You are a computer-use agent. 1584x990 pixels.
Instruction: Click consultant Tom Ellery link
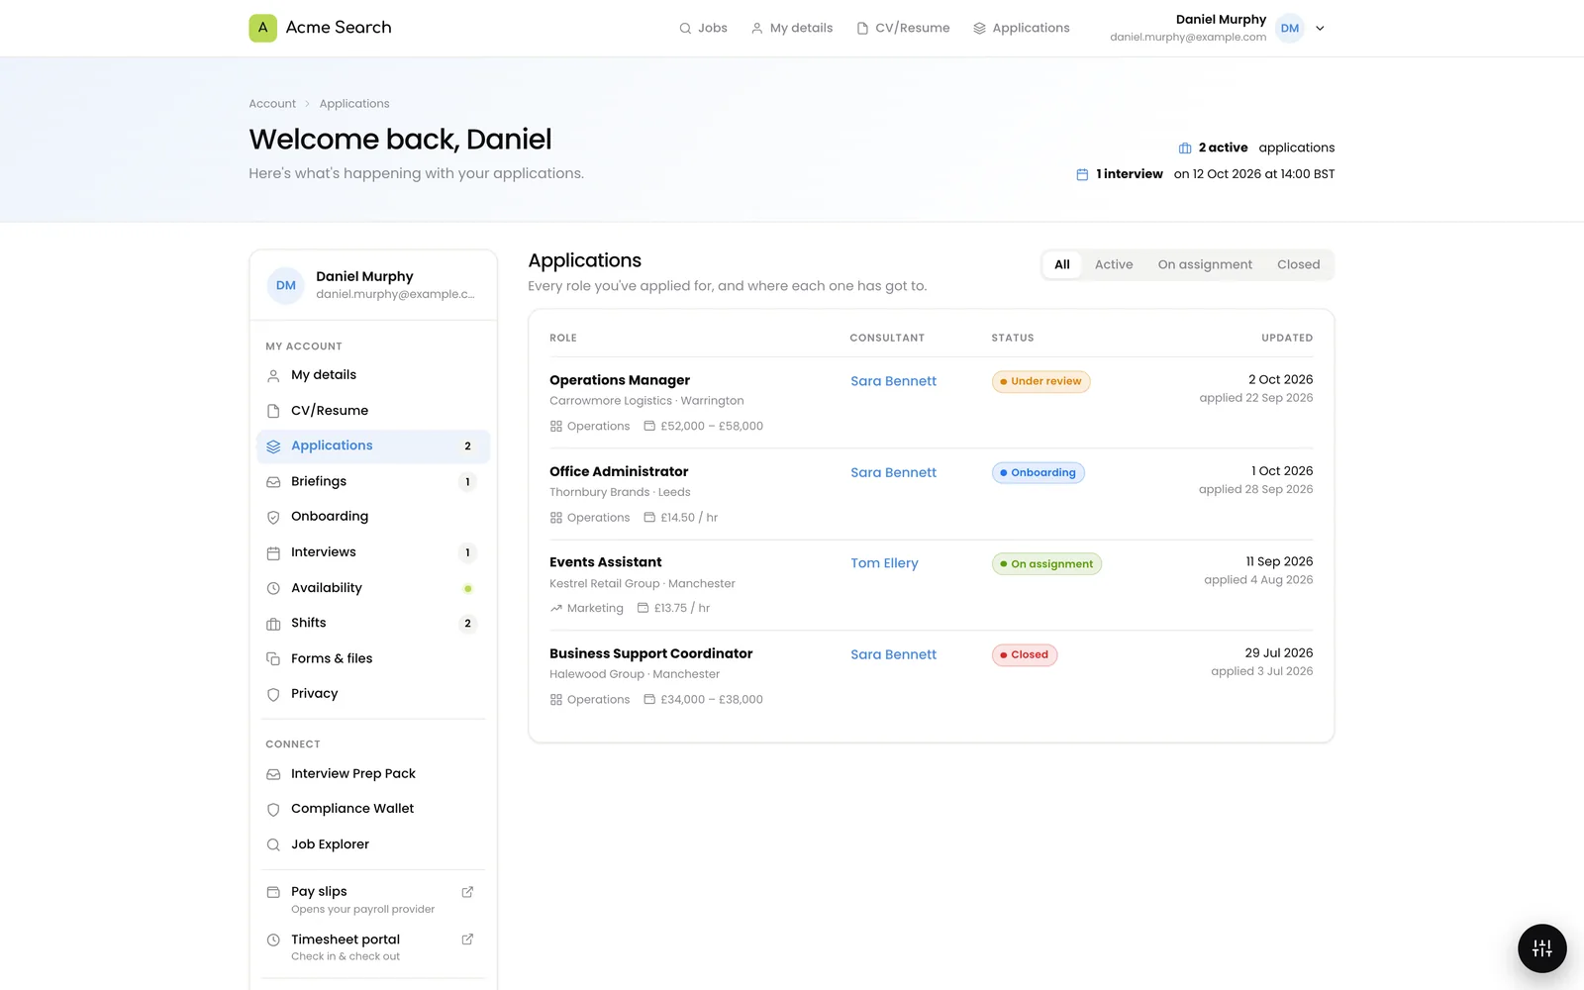point(884,563)
